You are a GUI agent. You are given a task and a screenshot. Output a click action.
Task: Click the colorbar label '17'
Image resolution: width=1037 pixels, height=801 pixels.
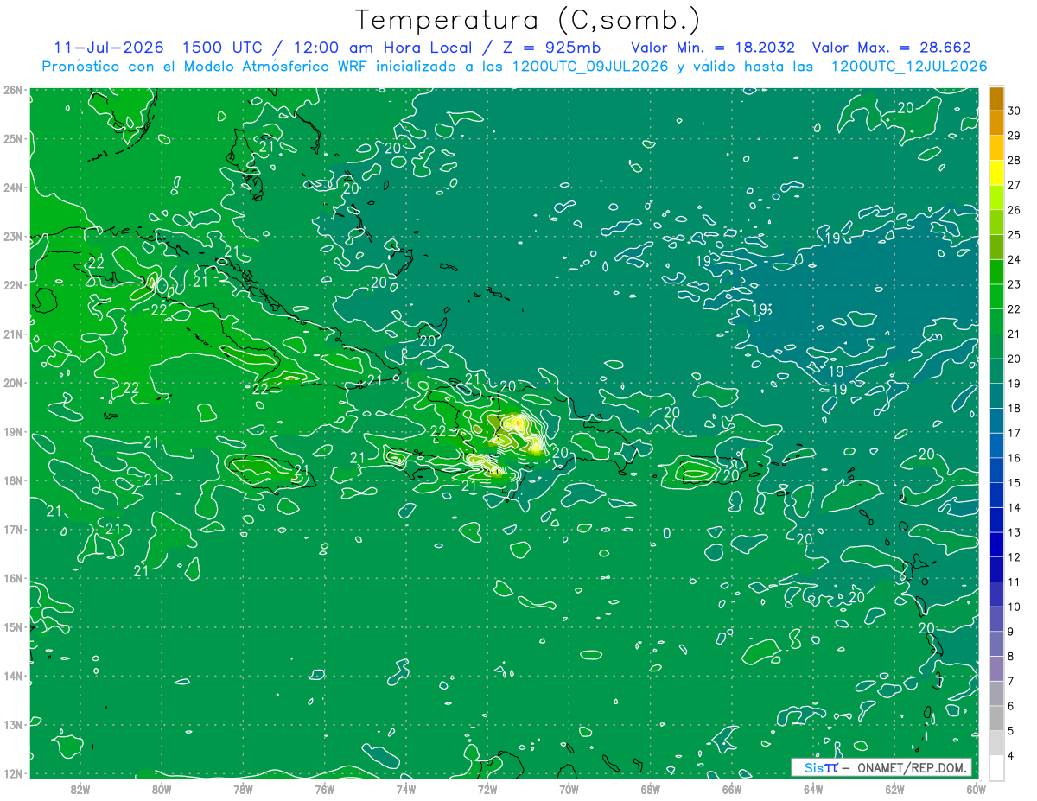pyautogui.click(x=1014, y=433)
